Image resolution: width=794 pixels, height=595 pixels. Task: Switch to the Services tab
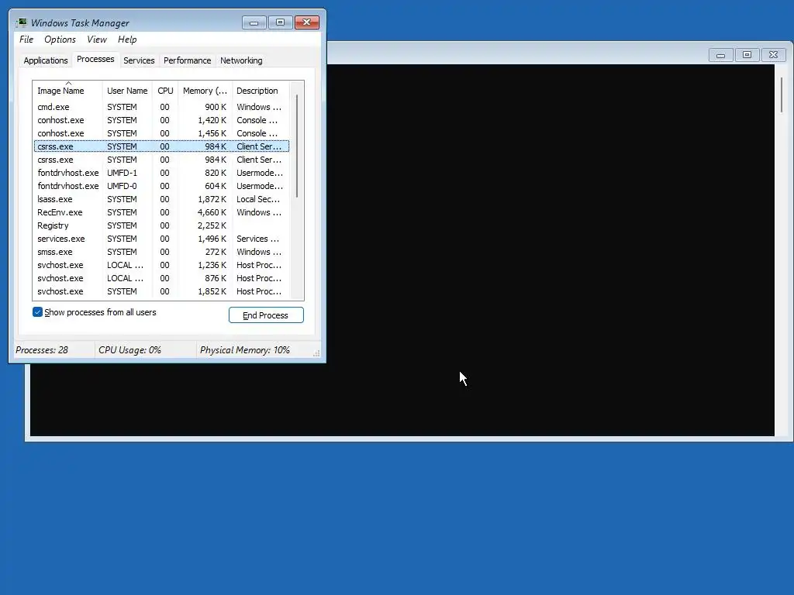pyautogui.click(x=139, y=60)
